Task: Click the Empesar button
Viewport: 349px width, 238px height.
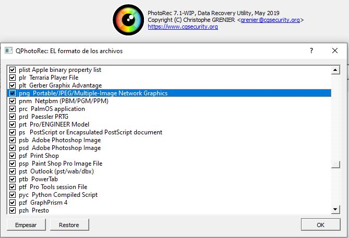Action: (x=26, y=225)
